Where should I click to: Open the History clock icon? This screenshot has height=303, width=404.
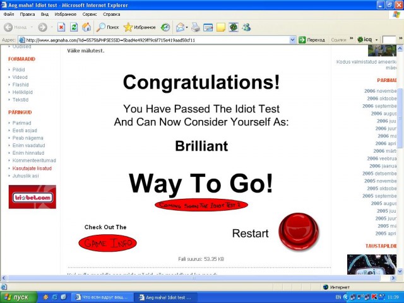click(165, 27)
